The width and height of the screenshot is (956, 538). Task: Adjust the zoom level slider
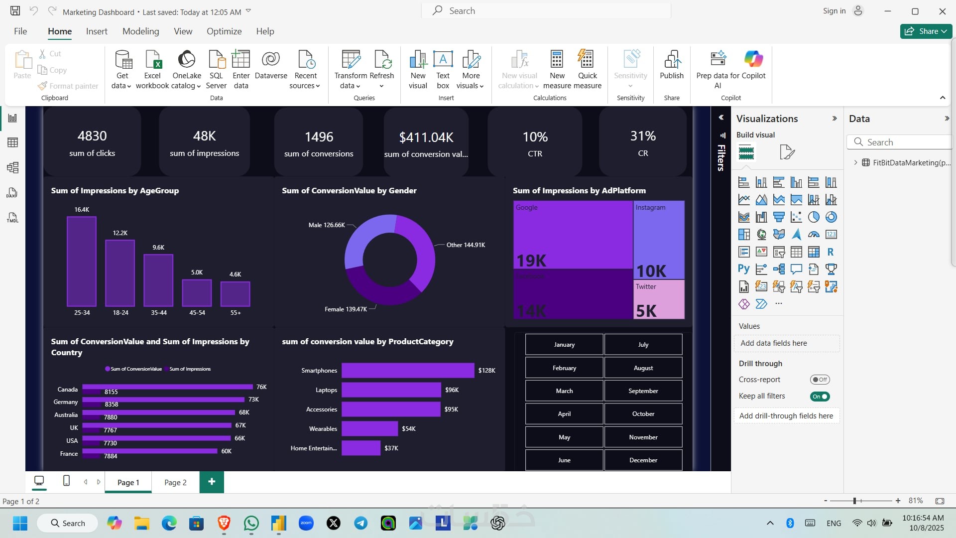pyautogui.click(x=854, y=501)
